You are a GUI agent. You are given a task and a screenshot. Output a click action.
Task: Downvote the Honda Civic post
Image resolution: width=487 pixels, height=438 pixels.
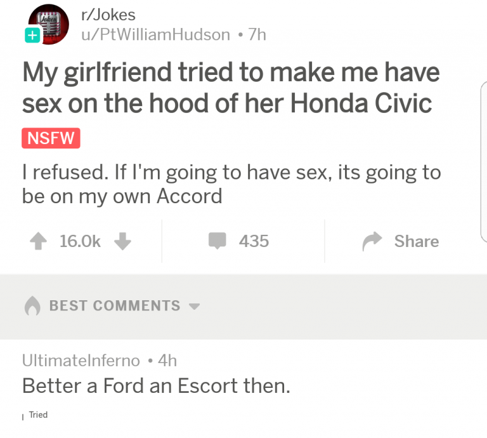point(122,241)
